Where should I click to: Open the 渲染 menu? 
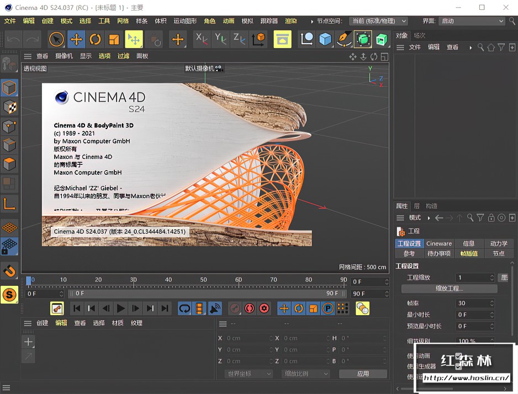pos(291,21)
